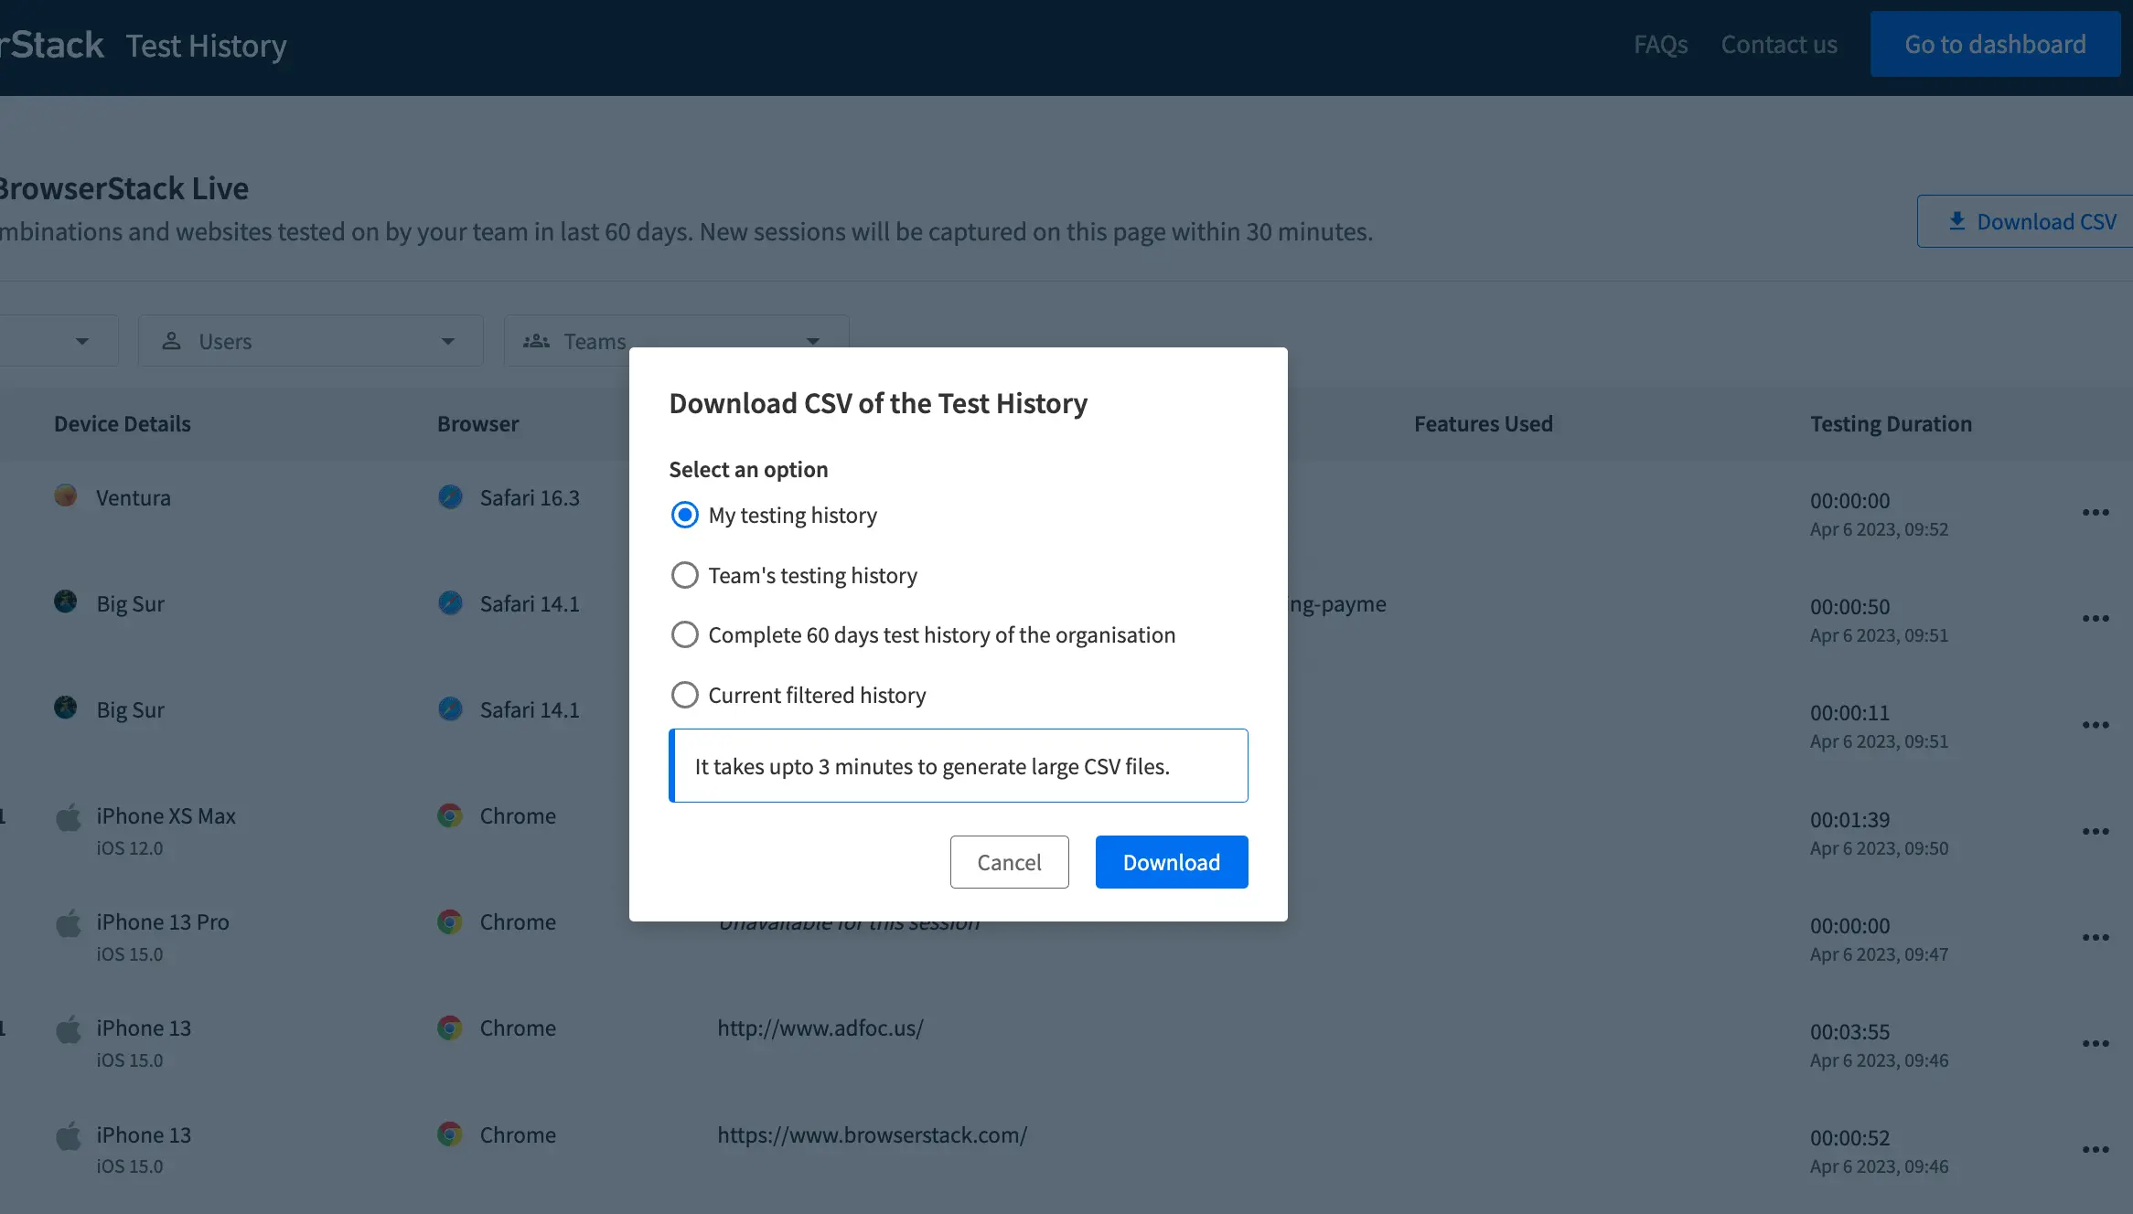The width and height of the screenshot is (2133, 1214).
Task: Open Contact us in header
Action: [x=1779, y=44]
